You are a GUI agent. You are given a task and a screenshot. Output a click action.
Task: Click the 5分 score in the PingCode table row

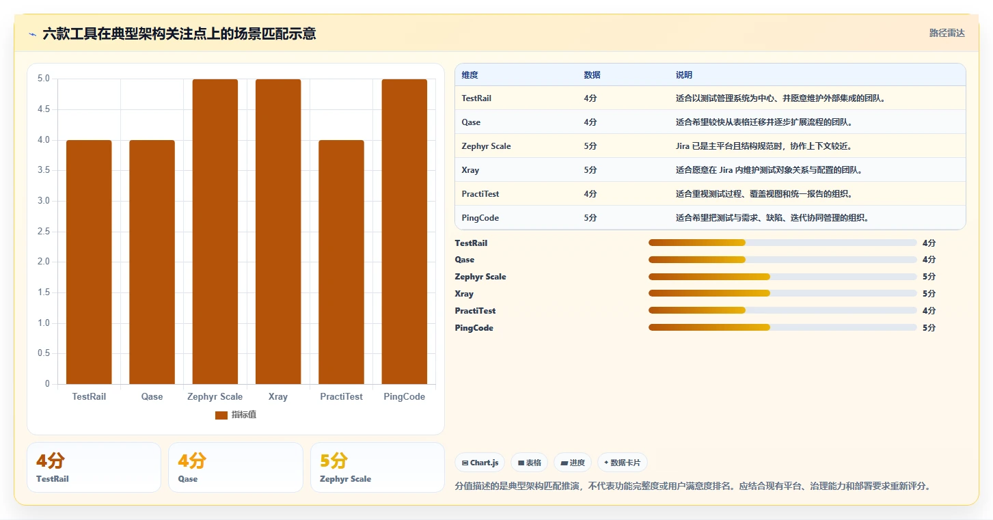pos(590,218)
